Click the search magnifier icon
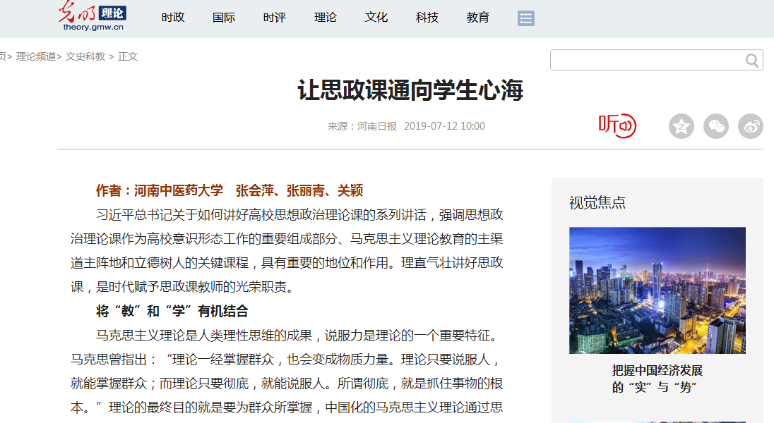Image resolution: width=774 pixels, height=423 pixels. point(752,61)
